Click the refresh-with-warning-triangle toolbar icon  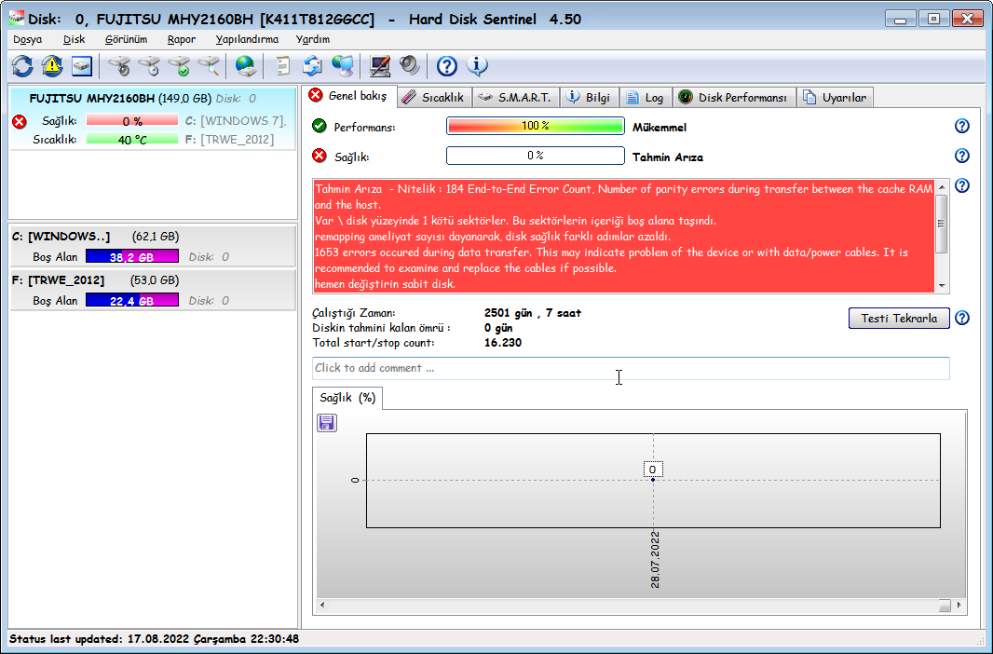coord(52,66)
